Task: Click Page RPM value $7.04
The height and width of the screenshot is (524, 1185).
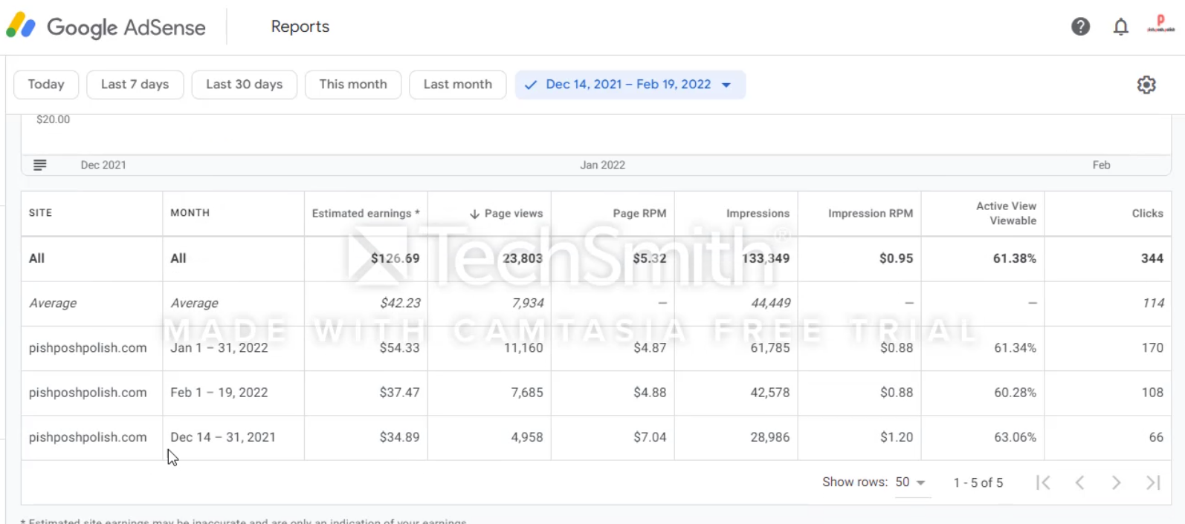Action: (x=650, y=438)
